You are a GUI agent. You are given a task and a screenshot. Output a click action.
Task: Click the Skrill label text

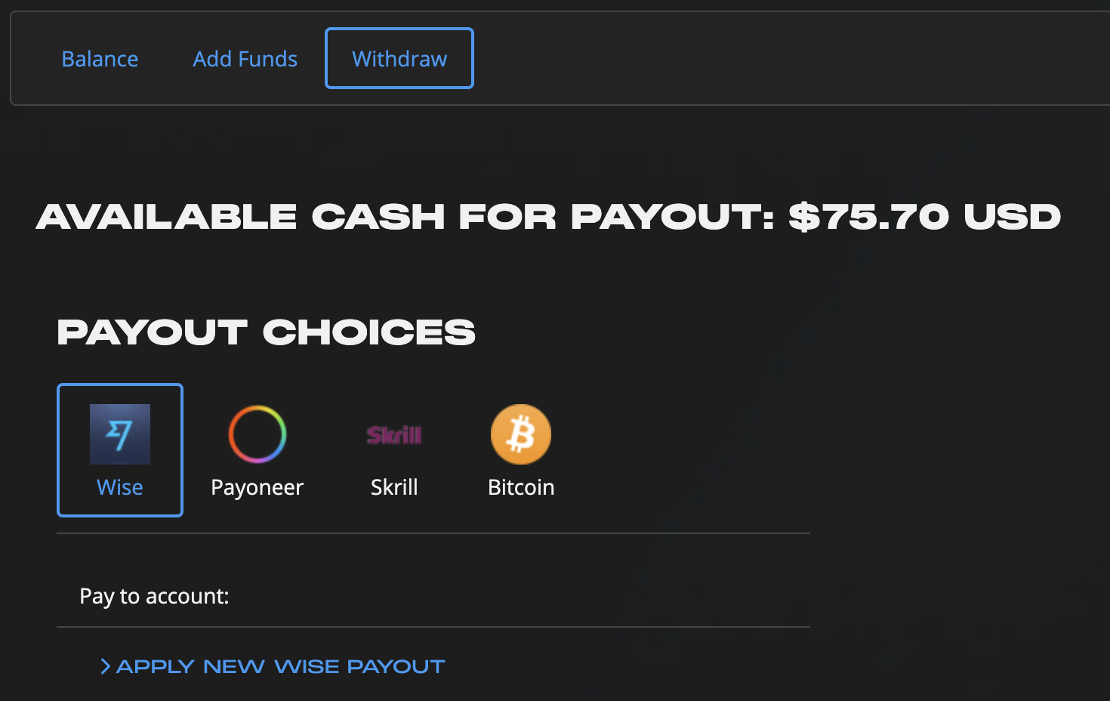tap(394, 487)
